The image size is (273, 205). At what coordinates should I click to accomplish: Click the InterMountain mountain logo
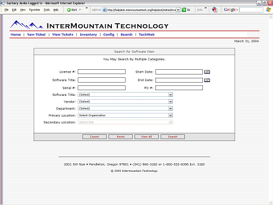[27, 25]
